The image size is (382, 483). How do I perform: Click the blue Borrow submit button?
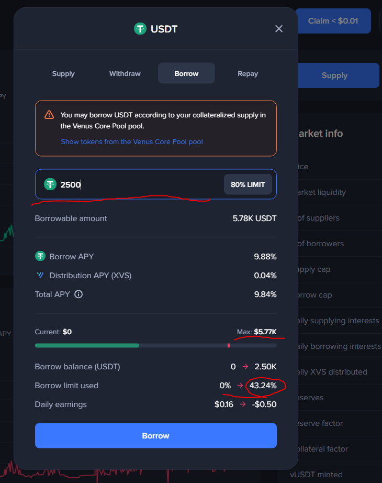[x=156, y=435]
